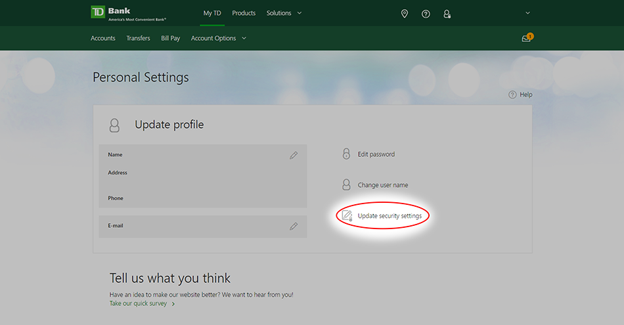
Task: Select the My TD tab
Action: point(212,13)
